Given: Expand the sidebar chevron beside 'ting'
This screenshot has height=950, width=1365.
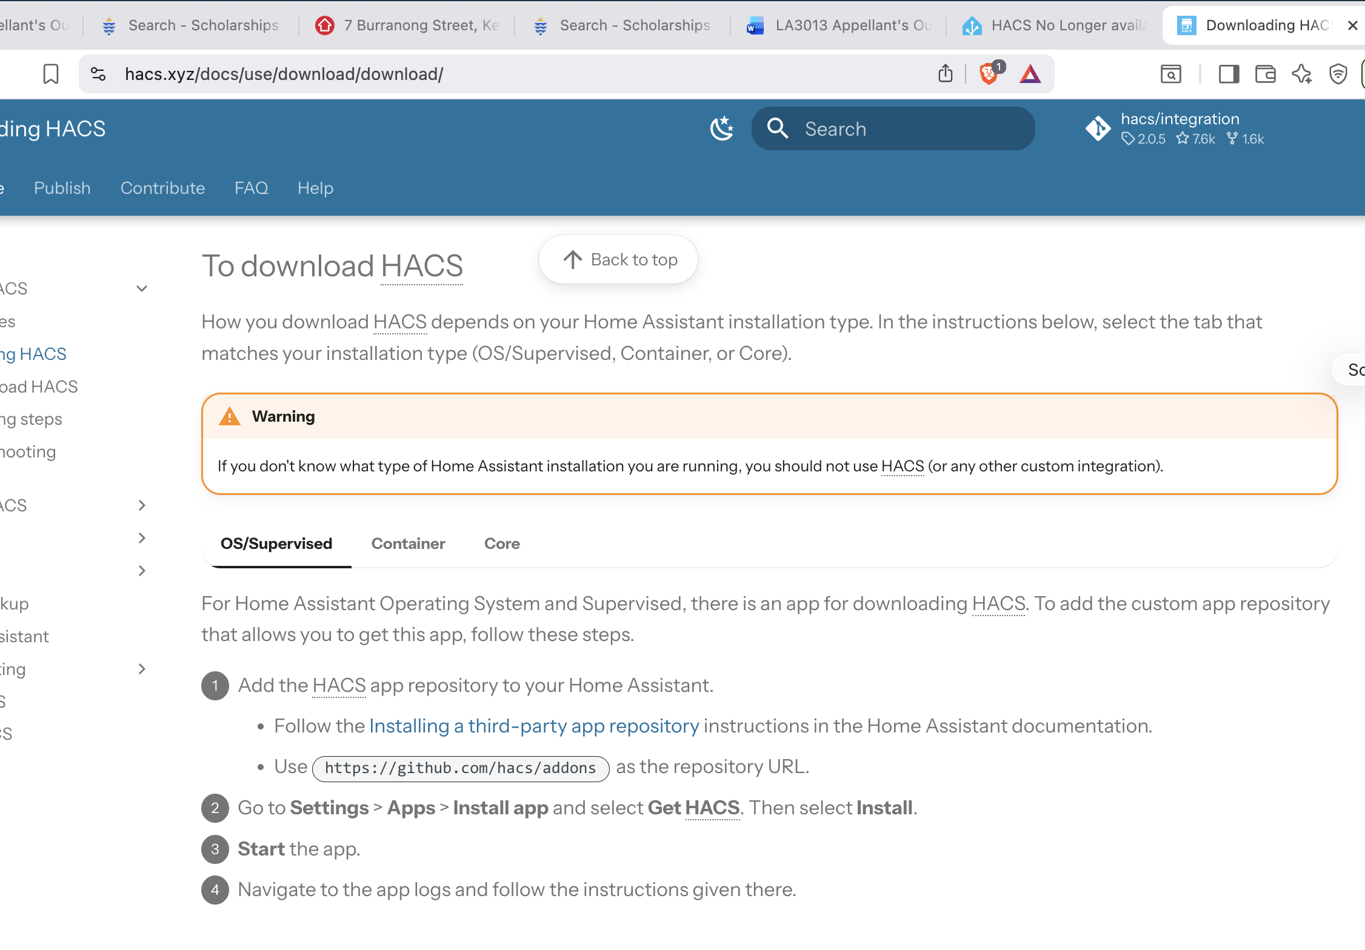Looking at the screenshot, I should coord(142,669).
